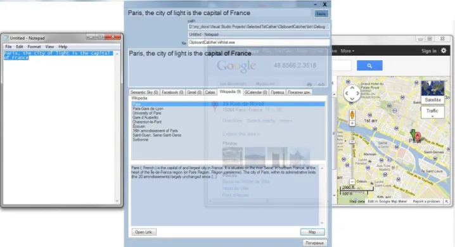Switch to the Превод tab

pyautogui.click(x=277, y=92)
